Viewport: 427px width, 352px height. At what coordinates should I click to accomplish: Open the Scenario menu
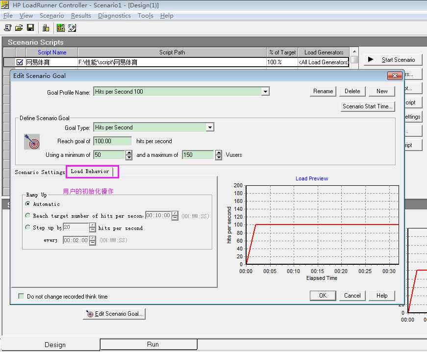click(52, 16)
